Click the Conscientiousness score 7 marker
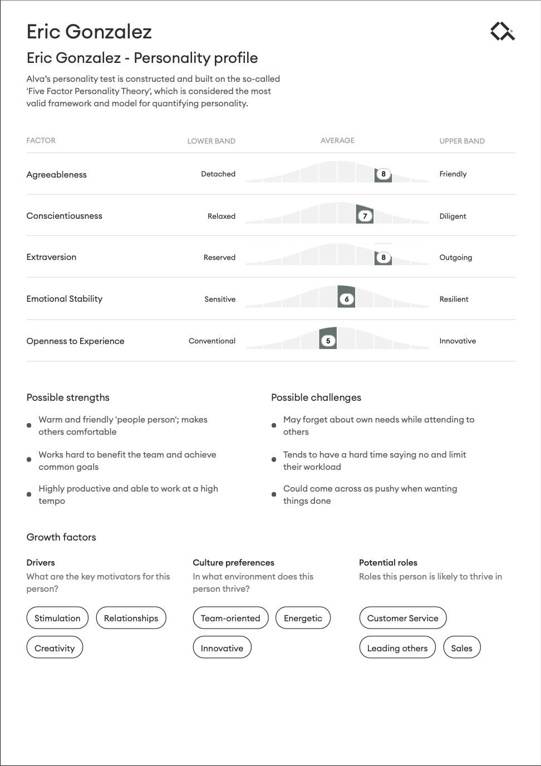541x766 pixels. [365, 216]
